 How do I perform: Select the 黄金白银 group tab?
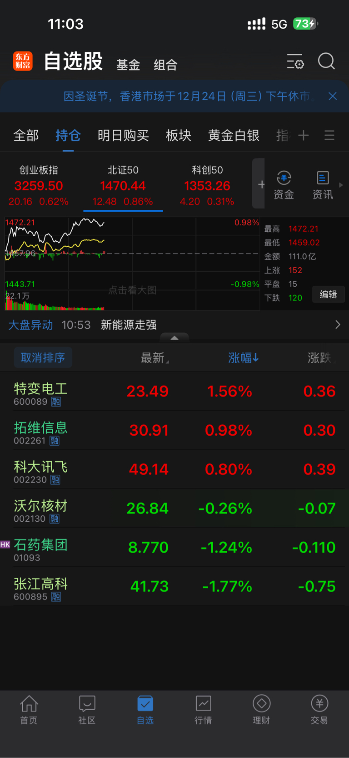[234, 136]
